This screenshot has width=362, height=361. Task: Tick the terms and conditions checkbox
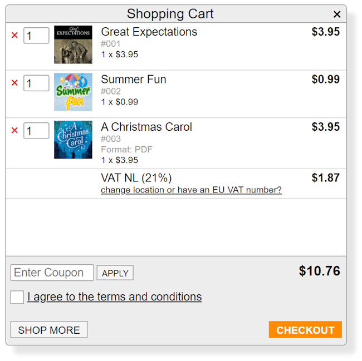tap(17, 297)
